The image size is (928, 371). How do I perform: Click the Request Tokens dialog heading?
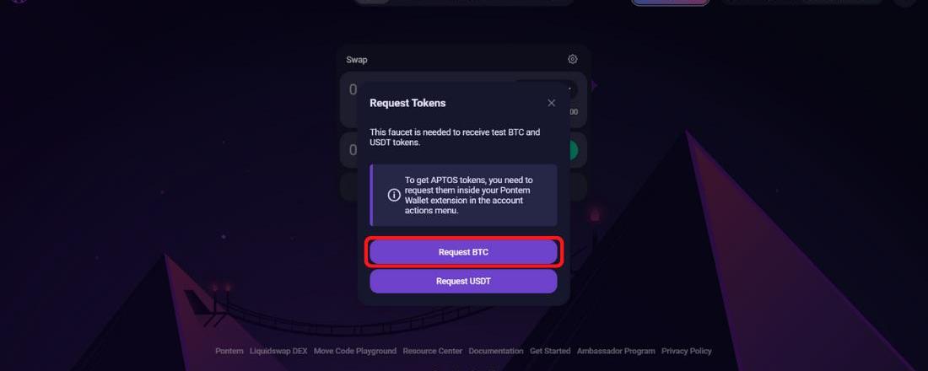coord(407,103)
